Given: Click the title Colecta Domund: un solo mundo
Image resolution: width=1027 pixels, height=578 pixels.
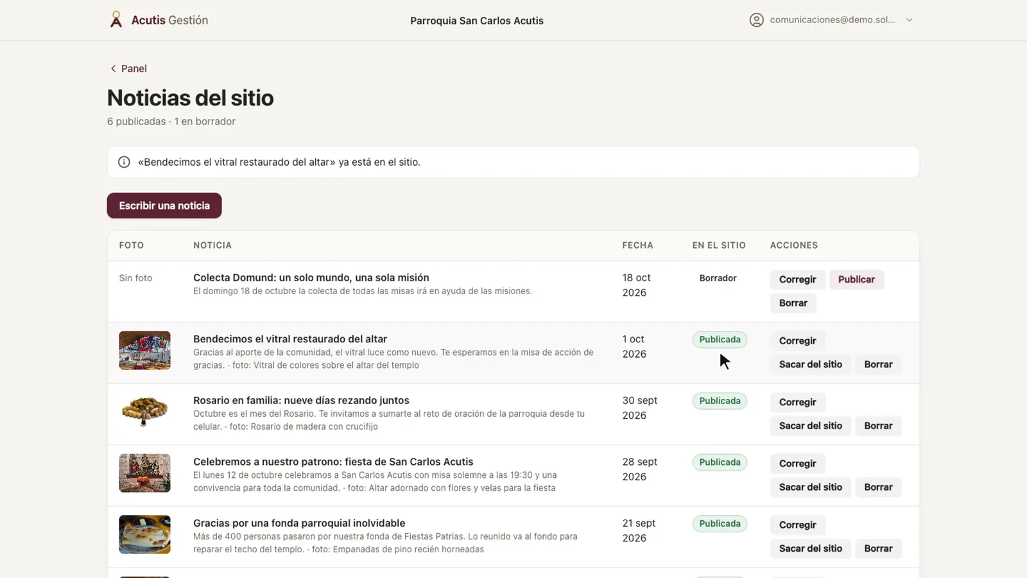Looking at the screenshot, I should point(311,277).
